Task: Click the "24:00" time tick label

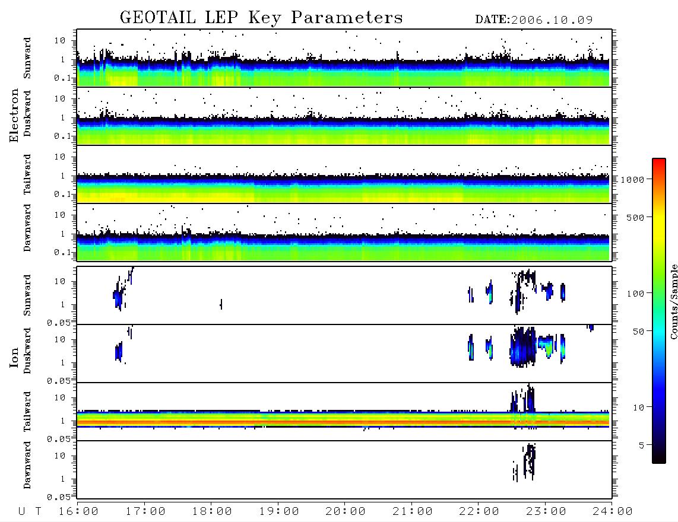Action: pyautogui.click(x=613, y=512)
